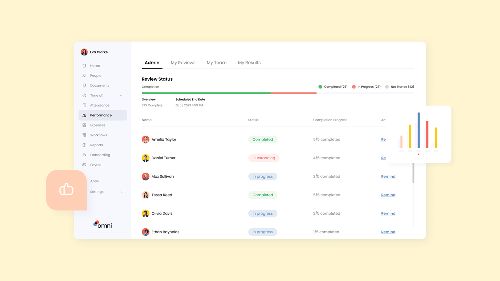Expand the Settings submenu chevron
This screenshot has width=500, height=281.
point(121,192)
